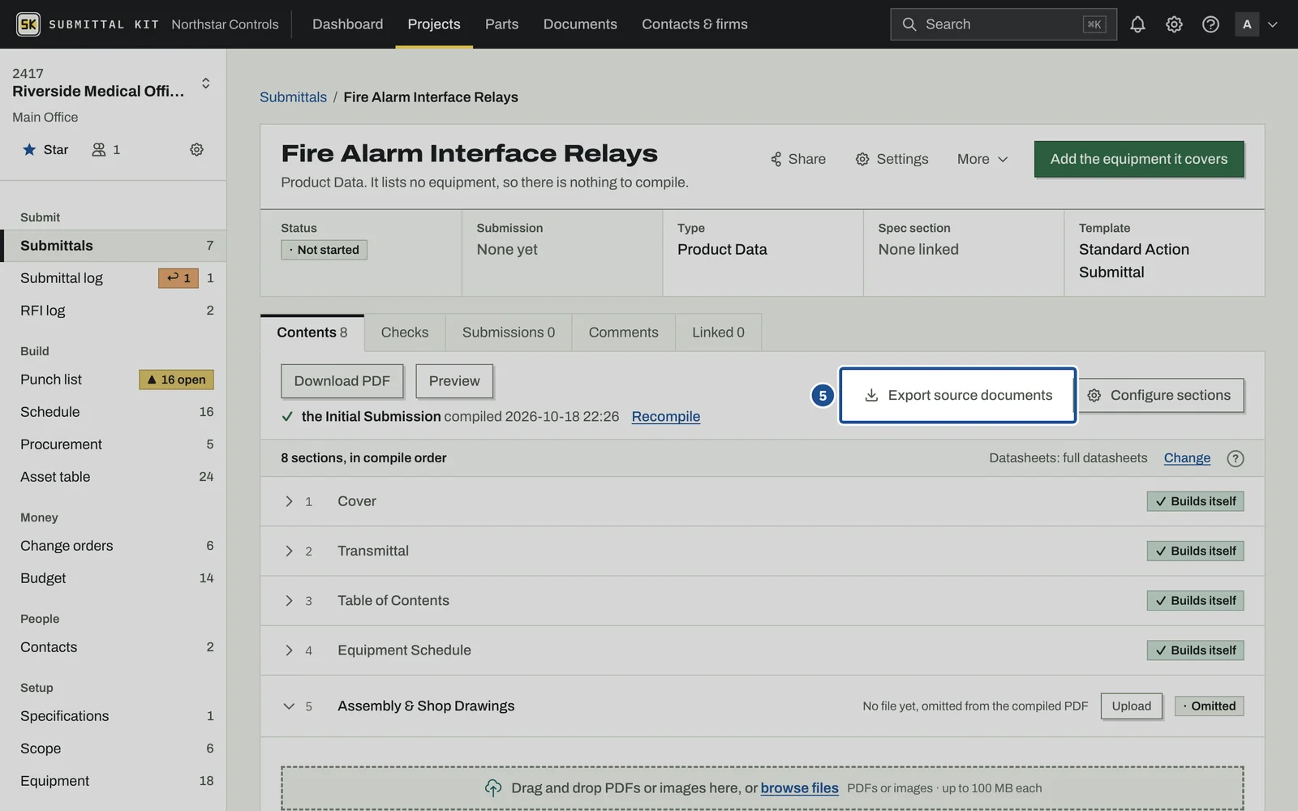Click the project members people icon

(99, 149)
